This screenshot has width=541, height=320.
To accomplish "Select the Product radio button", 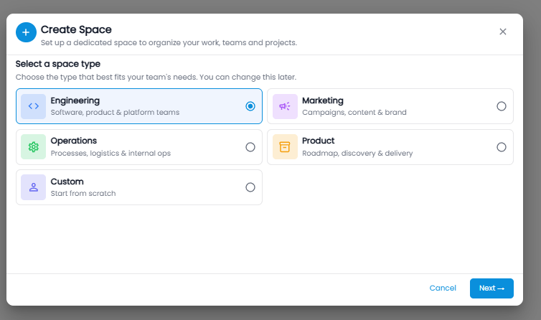I will tap(502, 147).
